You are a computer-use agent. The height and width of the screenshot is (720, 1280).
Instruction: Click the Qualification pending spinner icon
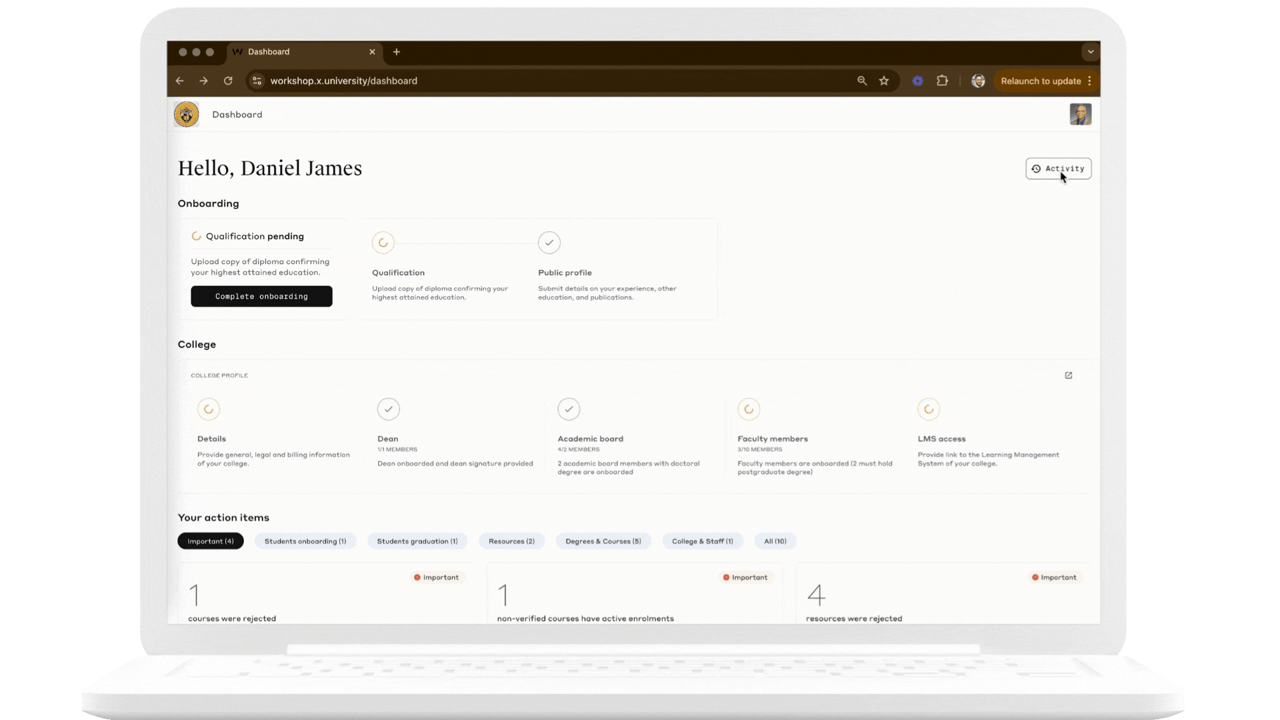tap(195, 236)
